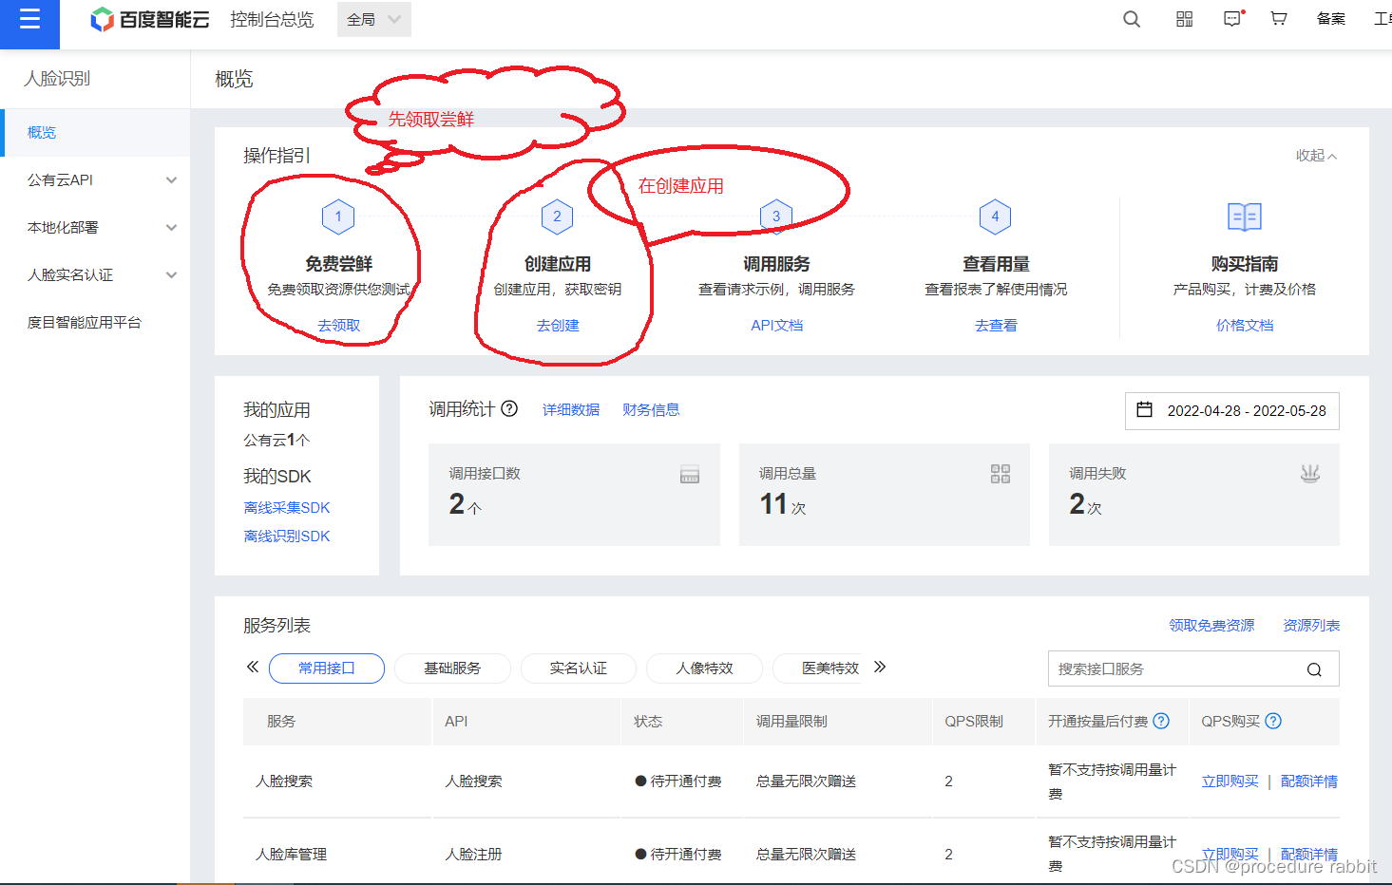
Task: Select the 实名认证 tab
Action: pos(578,668)
